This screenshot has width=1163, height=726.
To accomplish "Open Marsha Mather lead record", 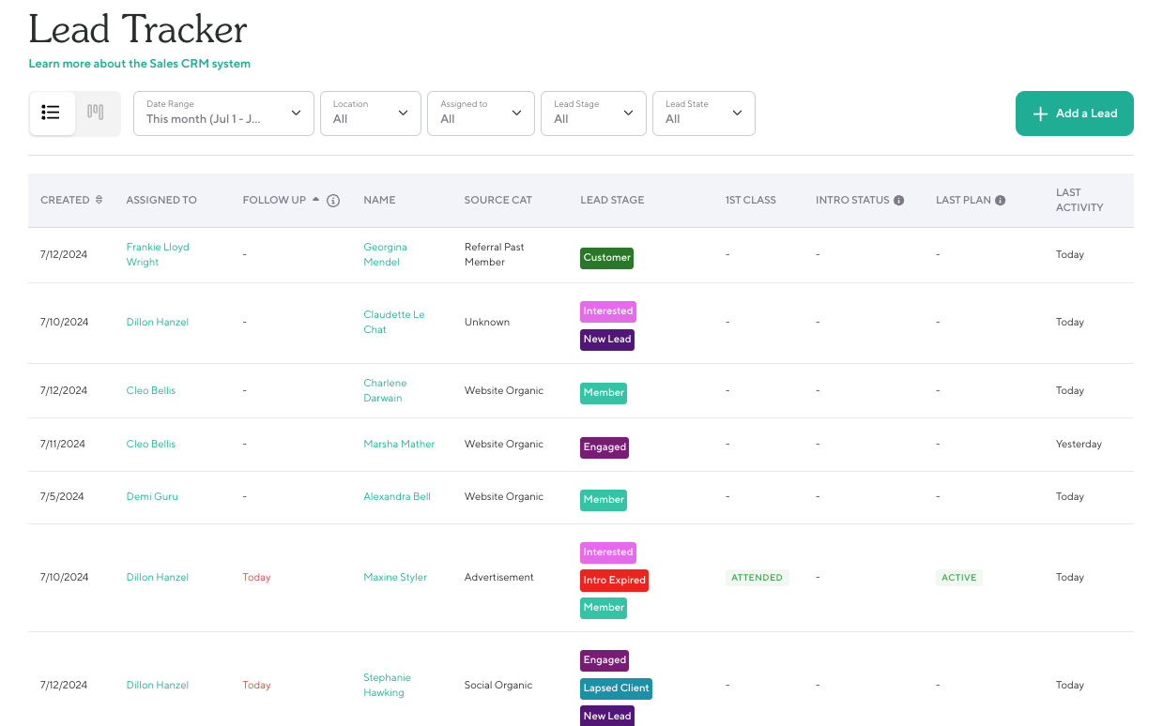I will coord(399,444).
